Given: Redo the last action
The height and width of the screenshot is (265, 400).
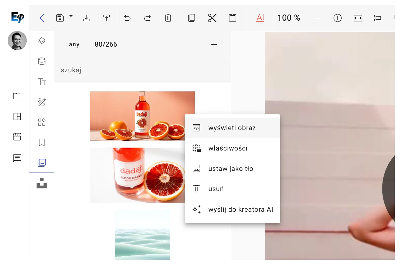Looking at the screenshot, I should (x=148, y=18).
